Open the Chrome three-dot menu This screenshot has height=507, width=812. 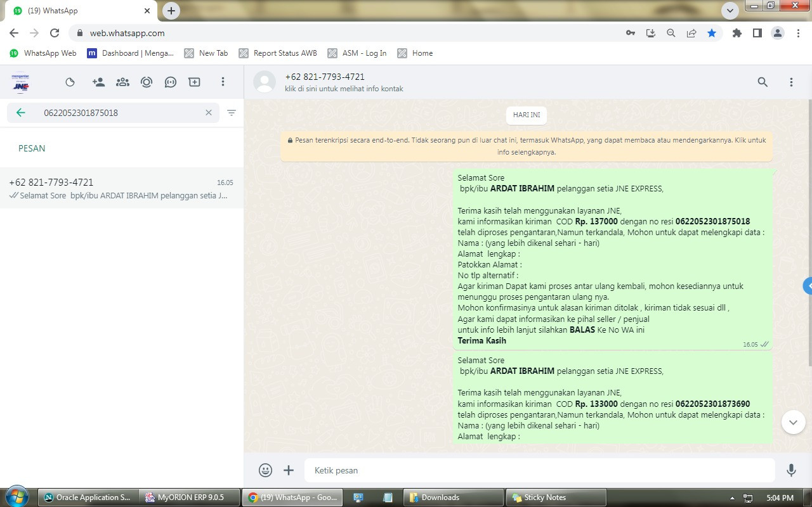798,33
